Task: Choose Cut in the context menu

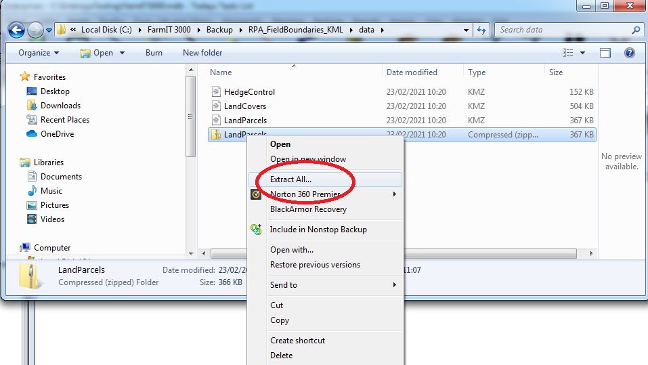Action: (x=276, y=305)
